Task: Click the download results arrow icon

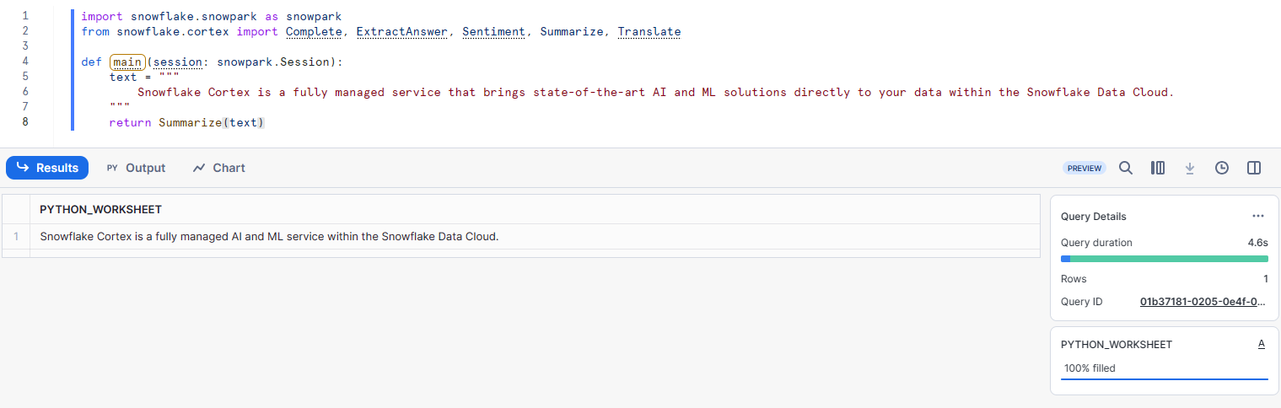Action: pyautogui.click(x=1190, y=168)
